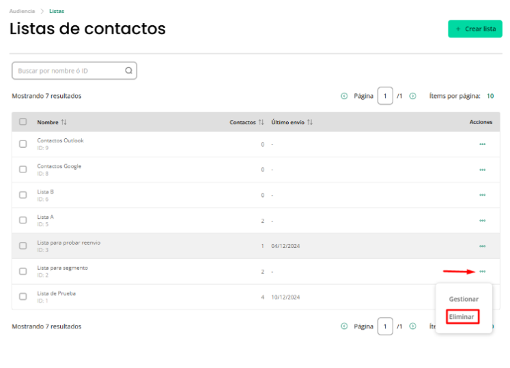
Task: Check the Lista de Prueba checkbox
Action: click(x=23, y=296)
